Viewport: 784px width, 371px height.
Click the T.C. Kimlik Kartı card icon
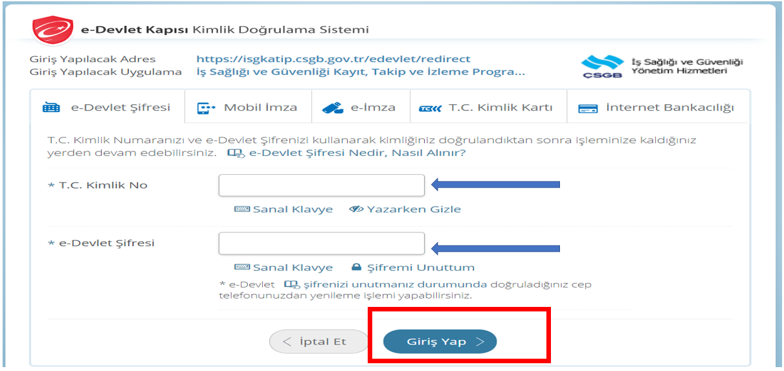(x=431, y=109)
